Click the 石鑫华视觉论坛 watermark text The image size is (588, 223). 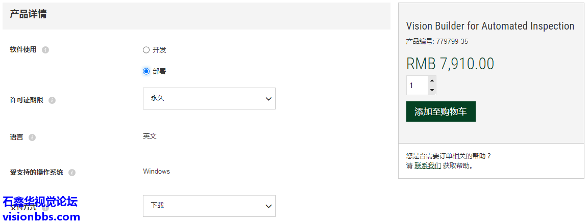[x=40, y=202]
